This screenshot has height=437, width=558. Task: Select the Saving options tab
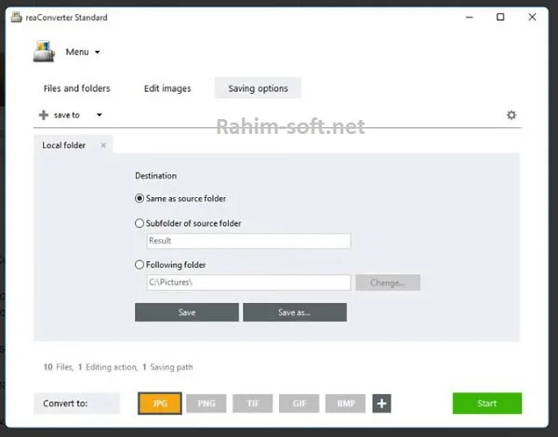(258, 88)
